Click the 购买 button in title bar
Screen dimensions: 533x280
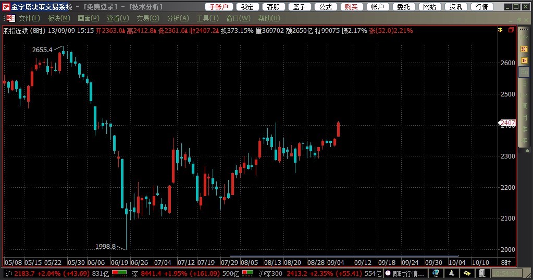(x=351, y=7)
